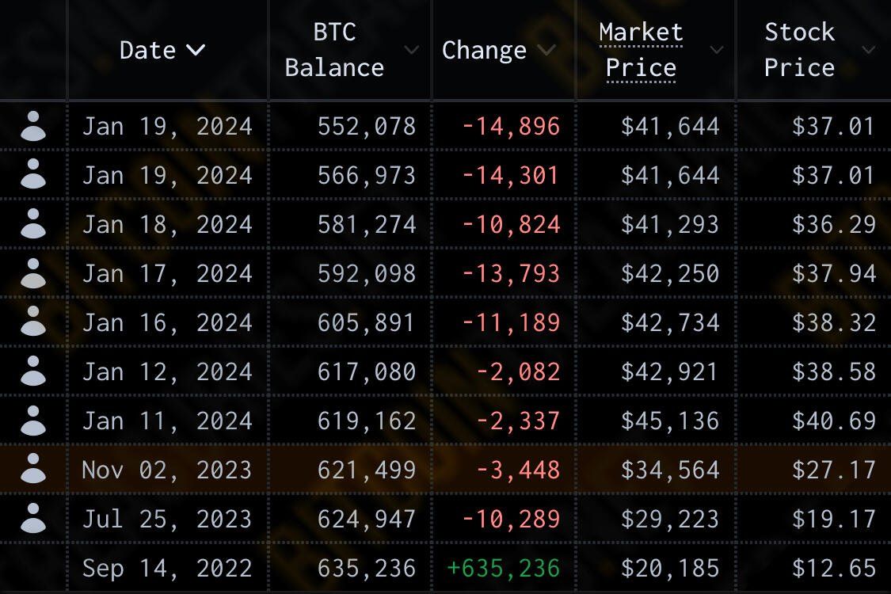Click the person icon beside Jan 17, 2024
This screenshot has height=594, width=891.
coord(33,273)
